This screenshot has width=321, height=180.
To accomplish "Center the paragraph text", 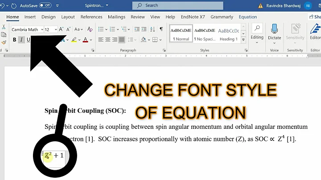I will [x=108, y=40].
